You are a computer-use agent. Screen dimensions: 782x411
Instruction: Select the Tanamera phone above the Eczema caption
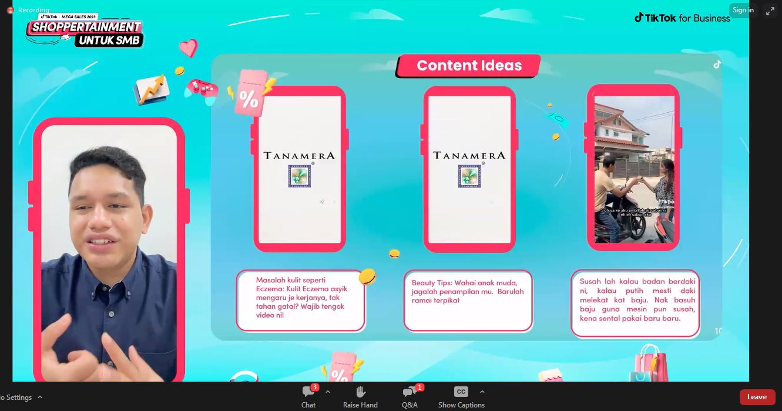pyautogui.click(x=300, y=169)
